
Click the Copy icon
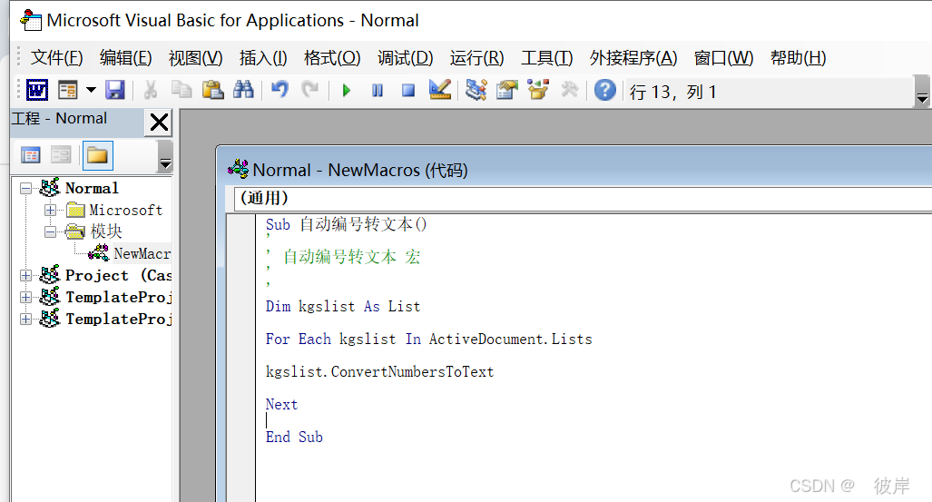181,91
